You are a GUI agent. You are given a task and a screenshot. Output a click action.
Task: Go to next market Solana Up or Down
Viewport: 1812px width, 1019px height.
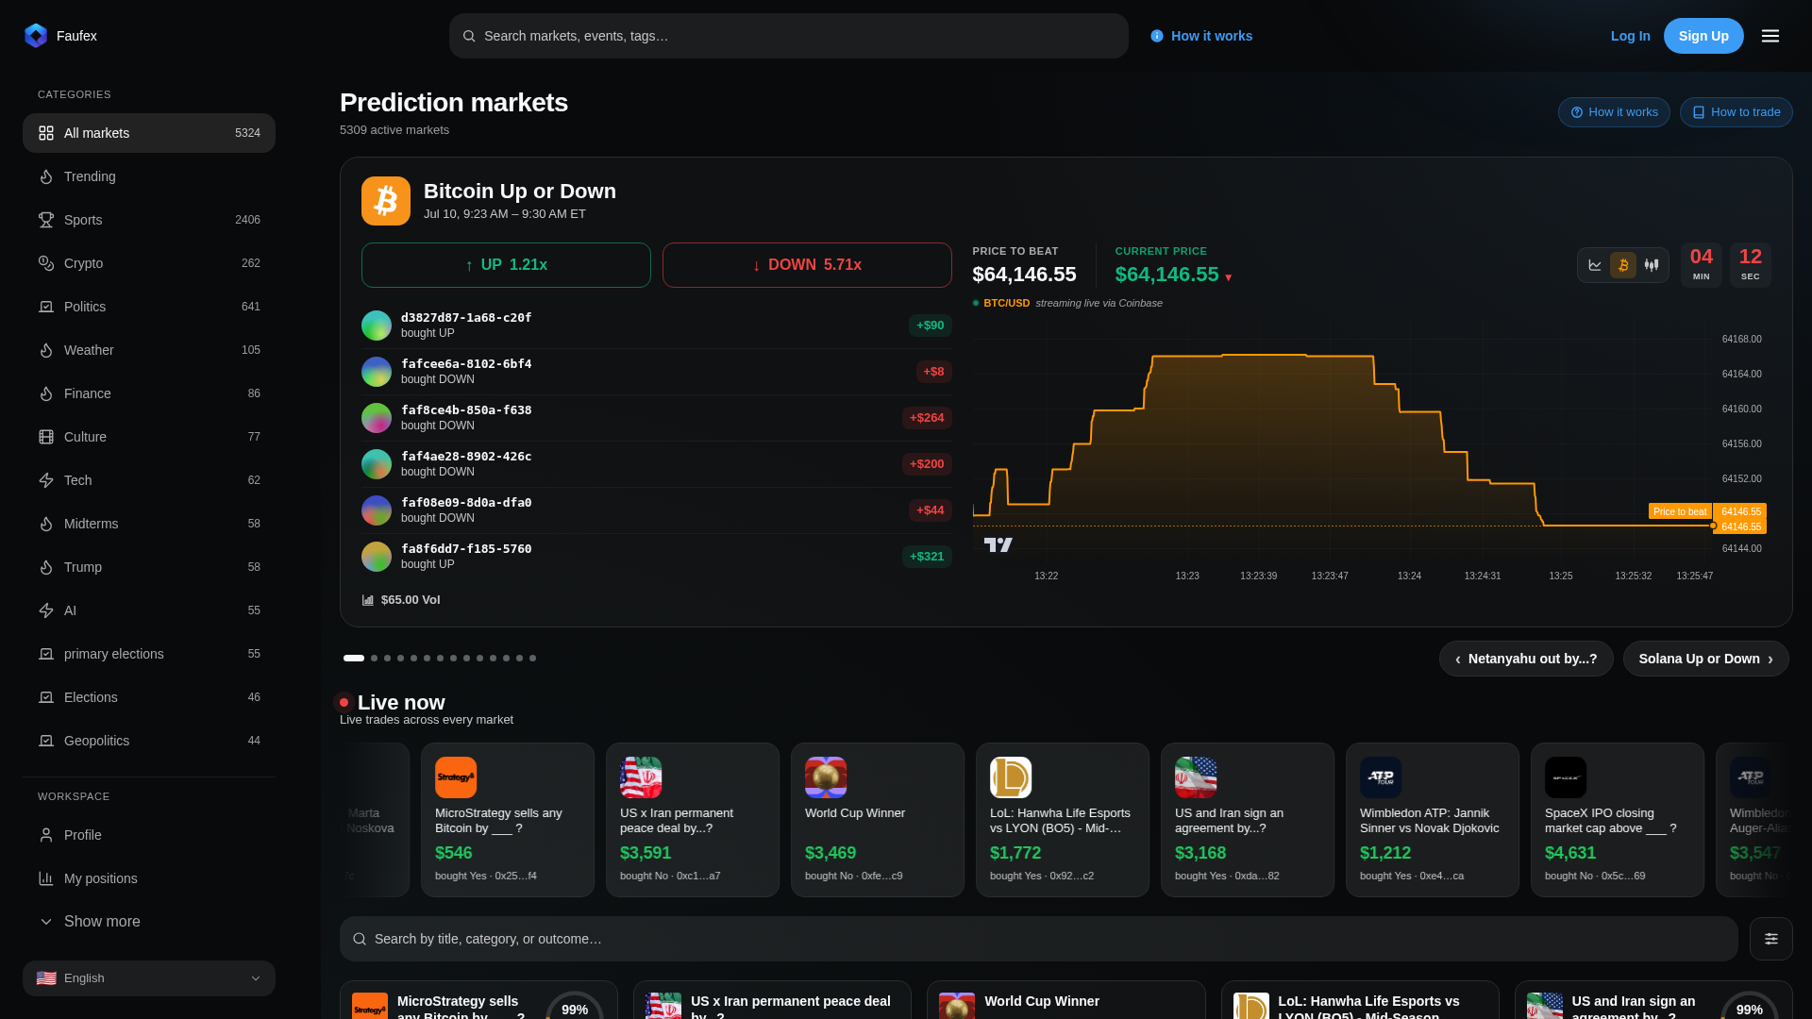[1706, 659]
